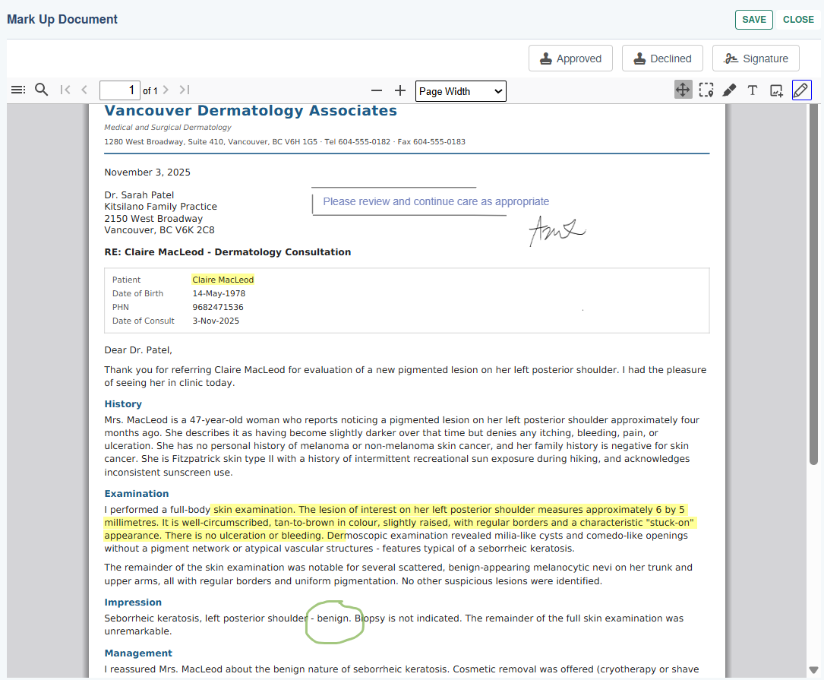Click the page number input field
The height and width of the screenshot is (680, 824).
pos(120,90)
